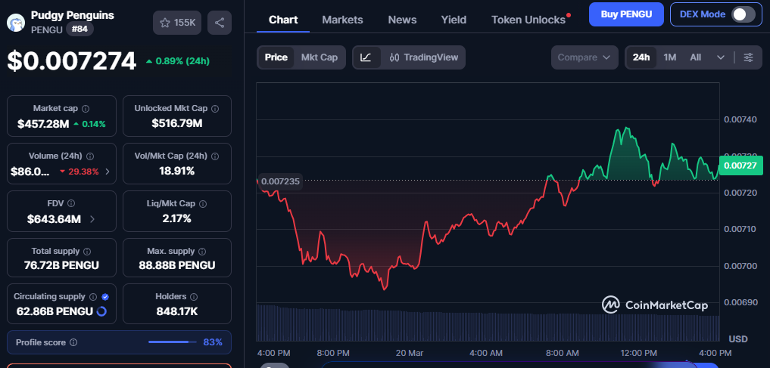The image size is (770, 368).
Task: Select Mkt Cap chart view
Action: coord(320,57)
